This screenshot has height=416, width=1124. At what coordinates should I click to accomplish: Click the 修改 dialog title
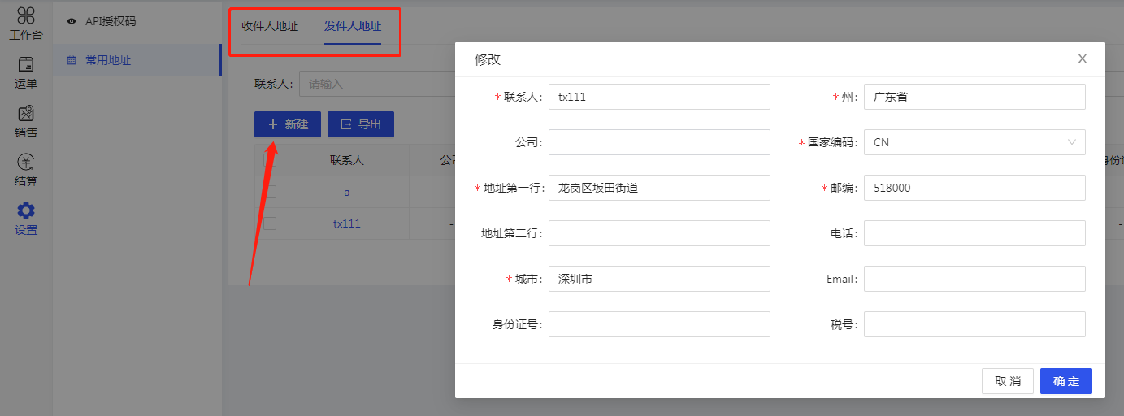pyautogui.click(x=488, y=59)
